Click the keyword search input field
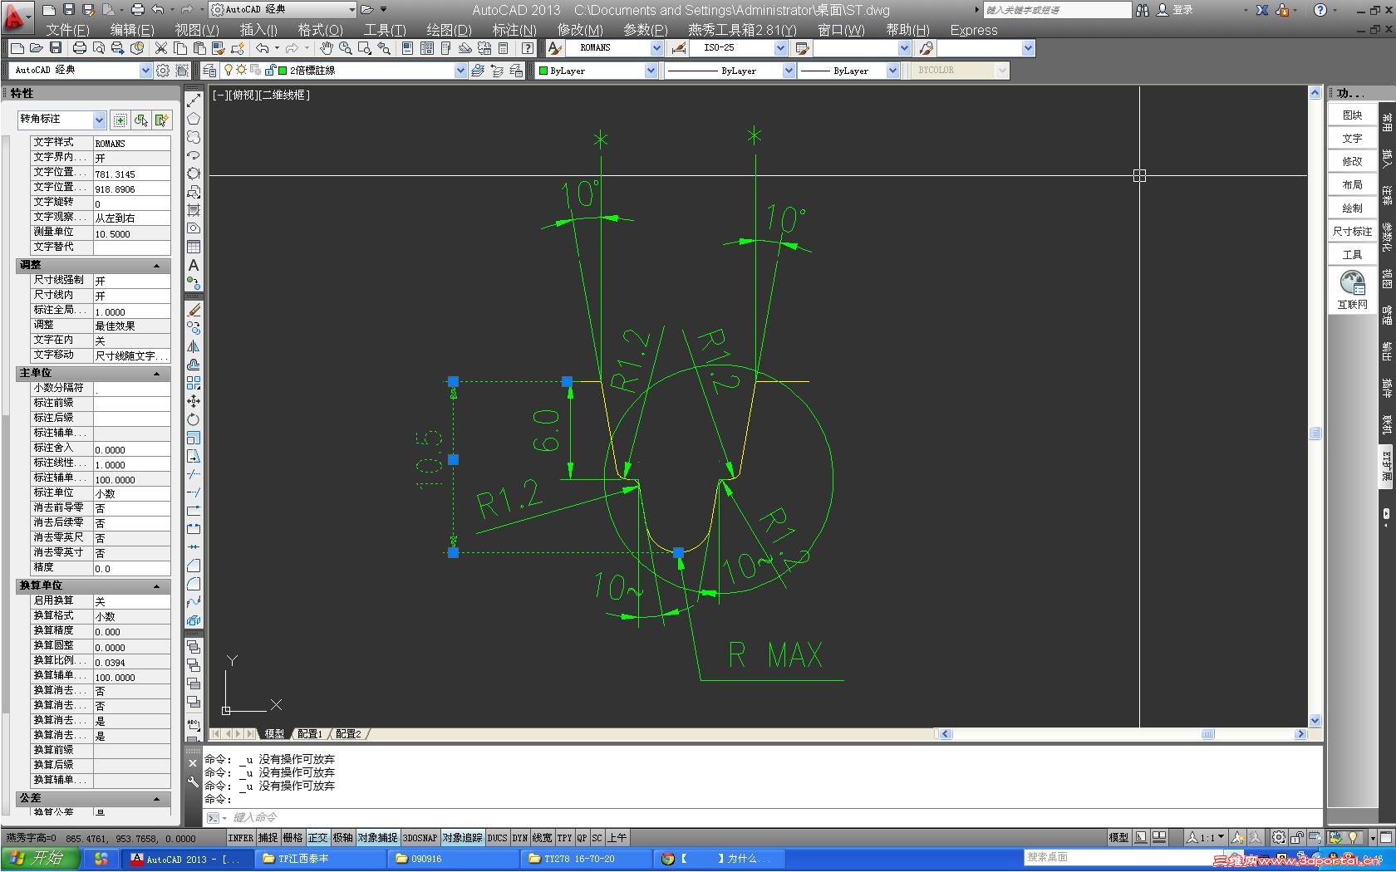Screen dimensions: 1396x872 click(x=1057, y=10)
